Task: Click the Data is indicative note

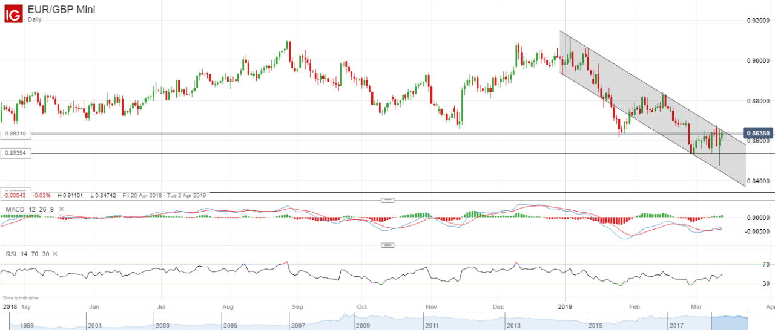Action: click(21, 298)
